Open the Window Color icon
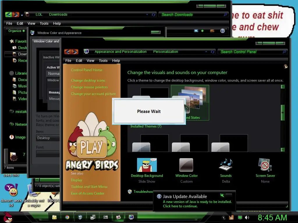Screen dimensions: 298x223 point(186,165)
